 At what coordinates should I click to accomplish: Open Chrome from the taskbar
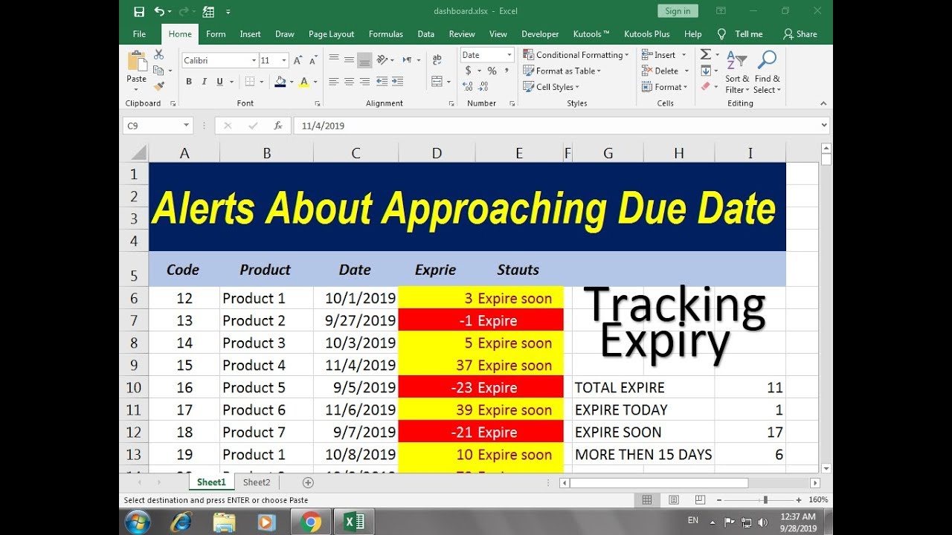click(x=312, y=522)
